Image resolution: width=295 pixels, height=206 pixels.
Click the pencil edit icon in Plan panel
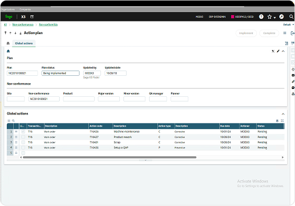coord(278,51)
